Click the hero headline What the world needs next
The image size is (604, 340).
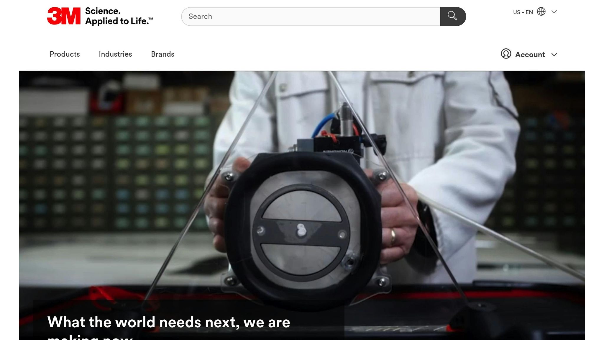coord(169,322)
